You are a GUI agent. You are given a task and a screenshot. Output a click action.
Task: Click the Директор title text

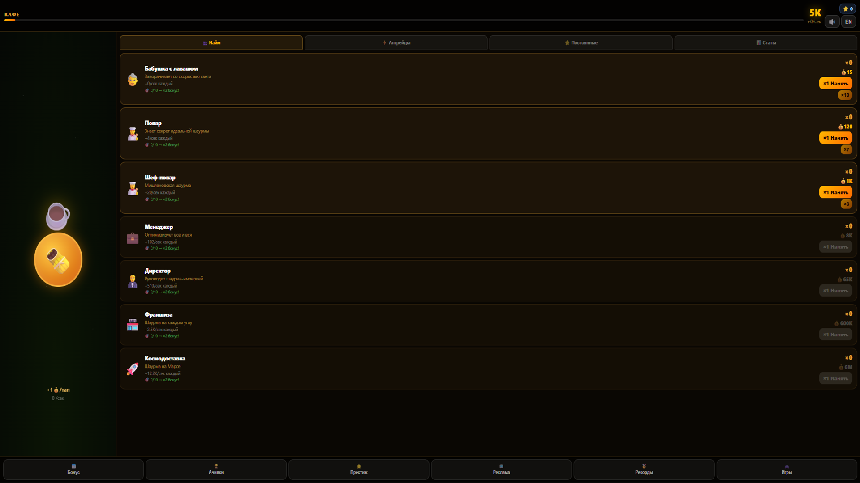[157, 271]
